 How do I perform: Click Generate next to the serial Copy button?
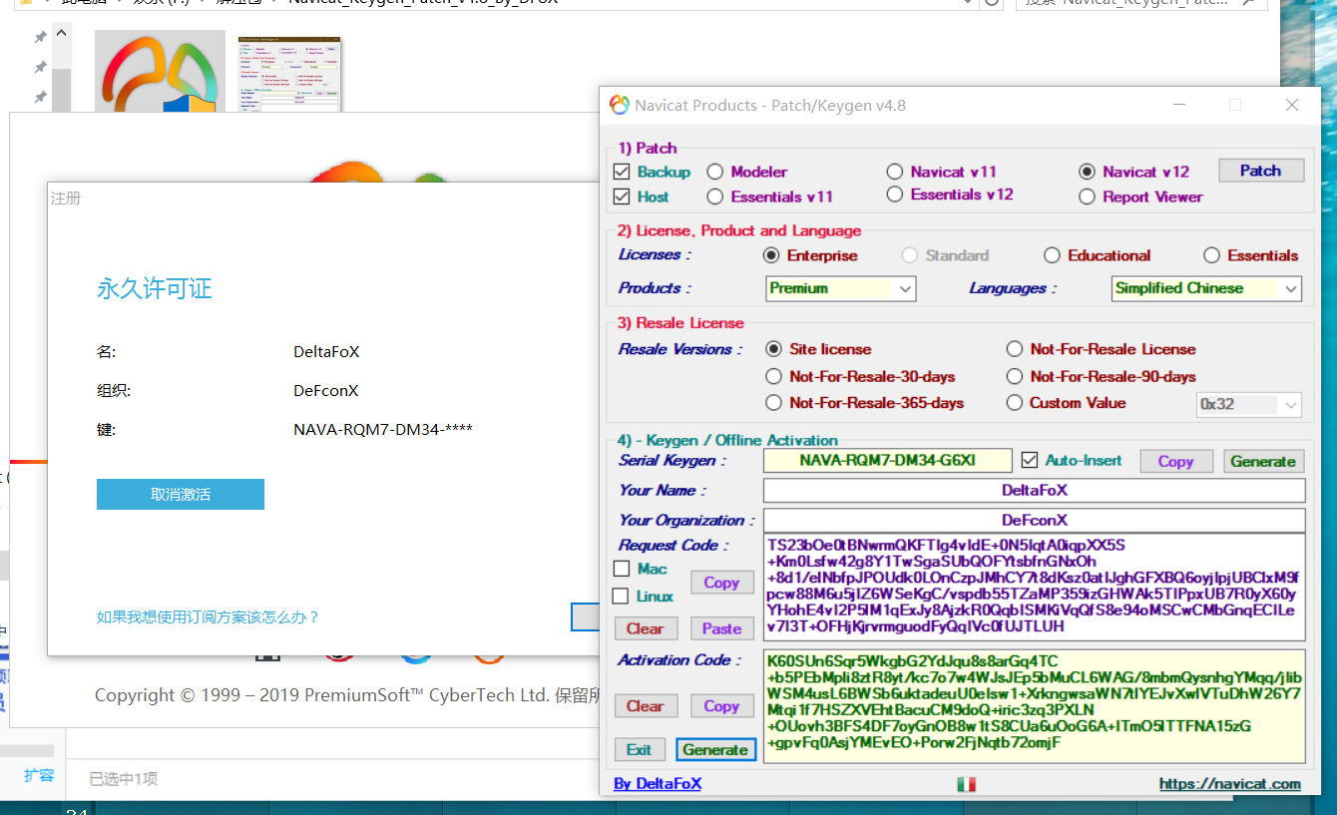1262,461
